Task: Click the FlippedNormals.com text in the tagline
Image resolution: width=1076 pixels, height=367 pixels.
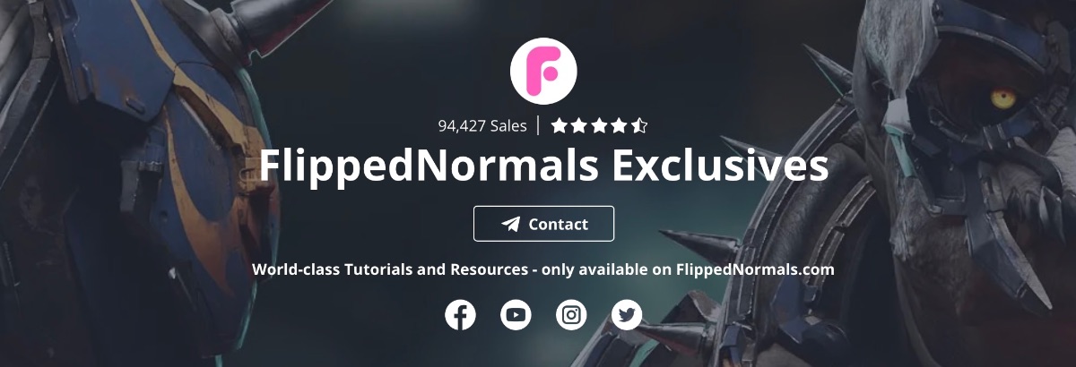Action: pos(755,269)
